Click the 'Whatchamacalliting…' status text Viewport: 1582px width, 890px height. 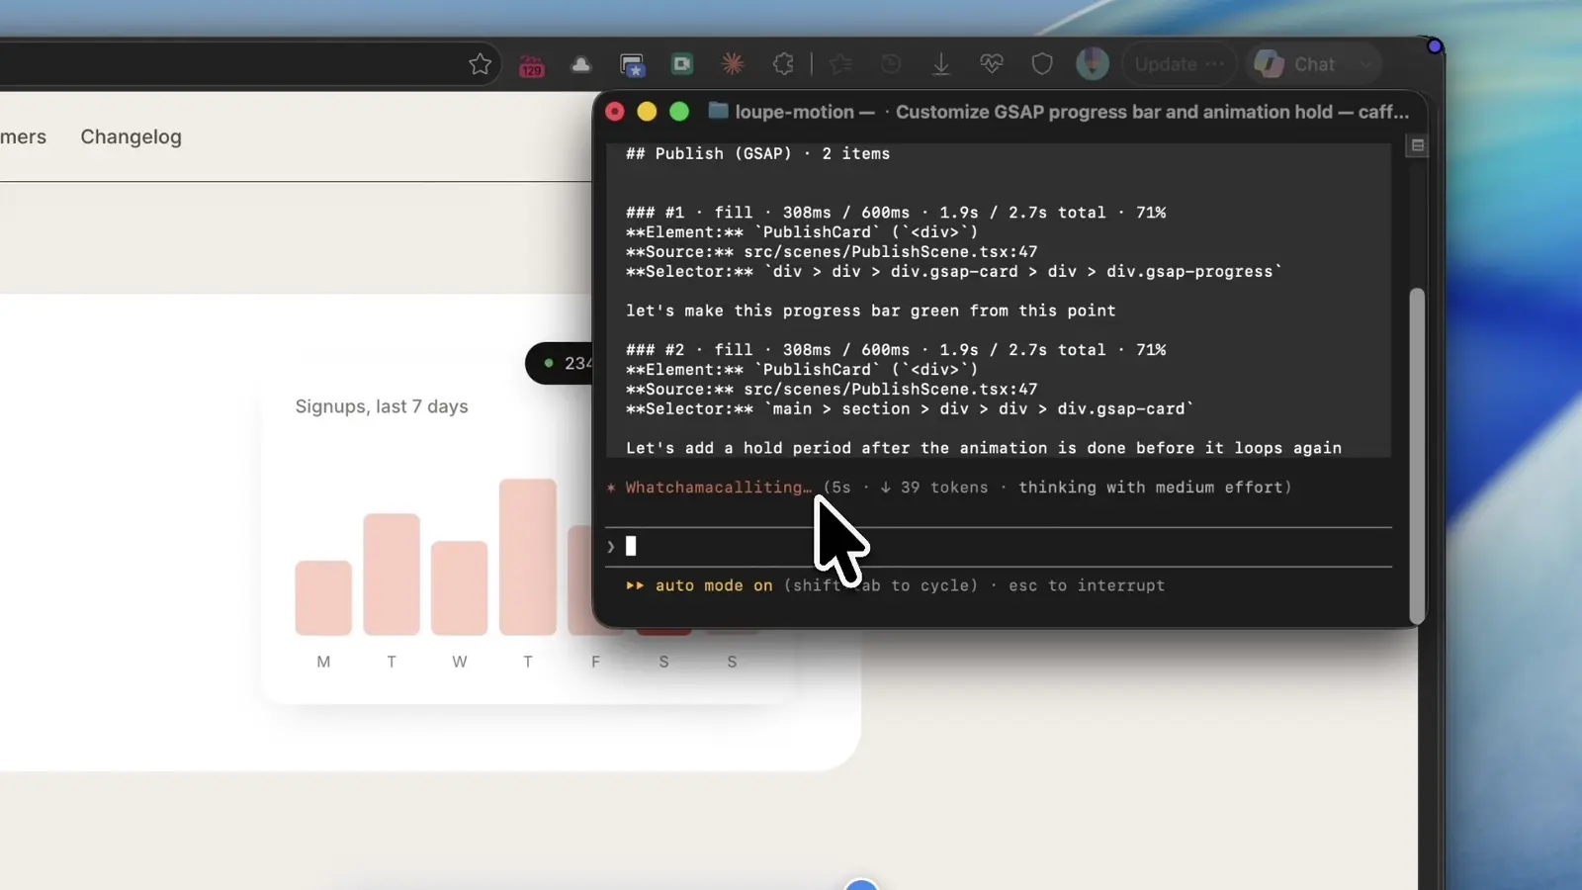[718, 488]
